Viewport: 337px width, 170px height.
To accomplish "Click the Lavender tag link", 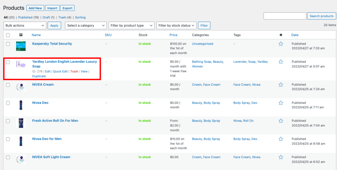I will (240, 62).
